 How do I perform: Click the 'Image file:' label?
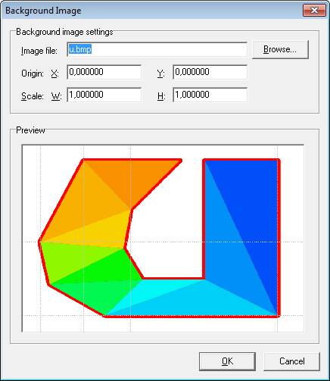pyautogui.click(x=39, y=51)
